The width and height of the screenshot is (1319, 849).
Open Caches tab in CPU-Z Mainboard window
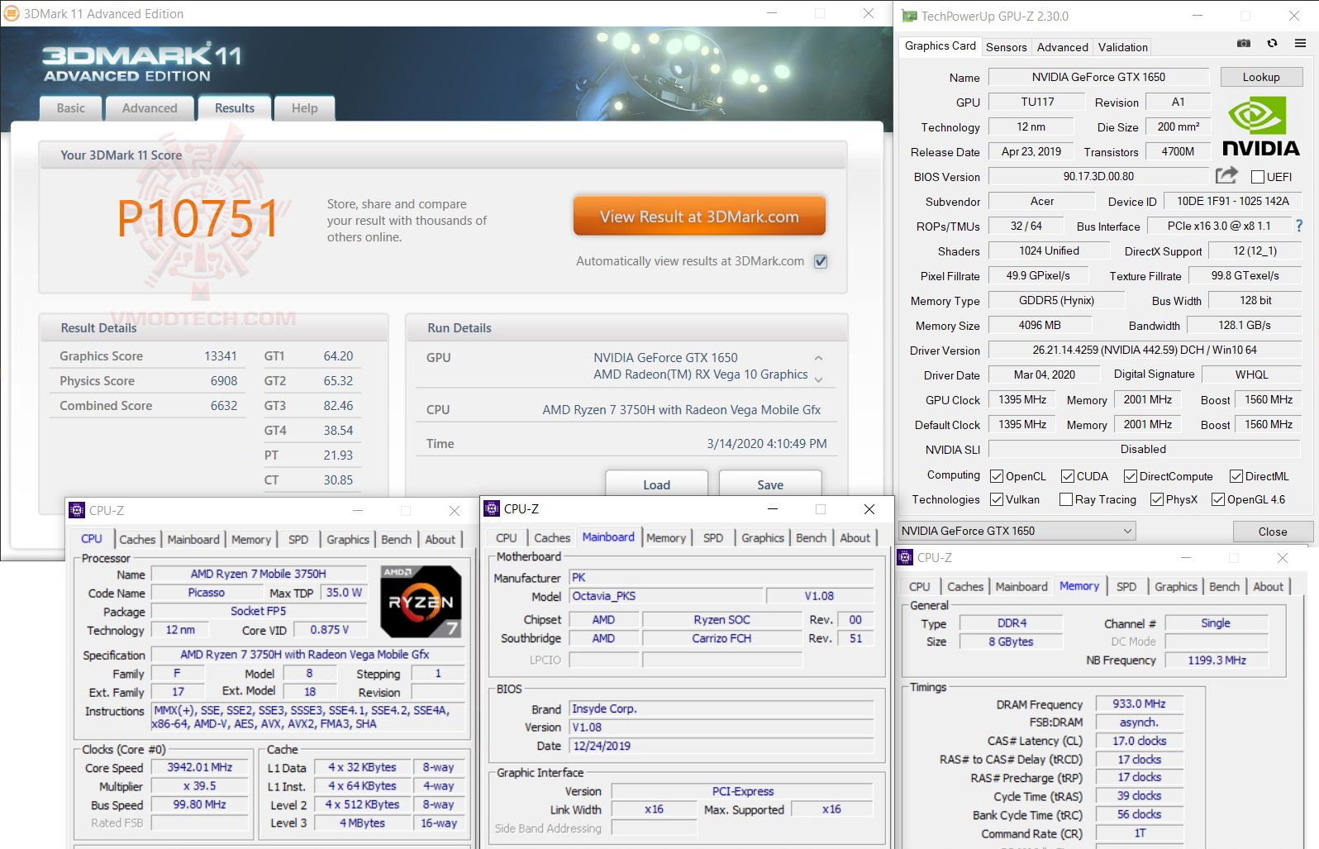point(552,538)
